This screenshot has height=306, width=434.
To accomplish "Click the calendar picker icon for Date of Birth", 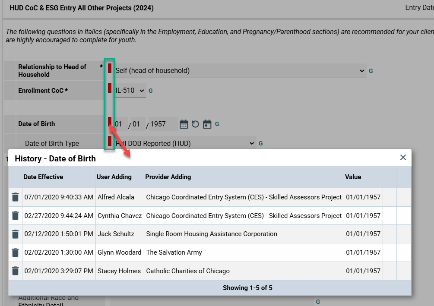I will pyautogui.click(x=184, y=124).
